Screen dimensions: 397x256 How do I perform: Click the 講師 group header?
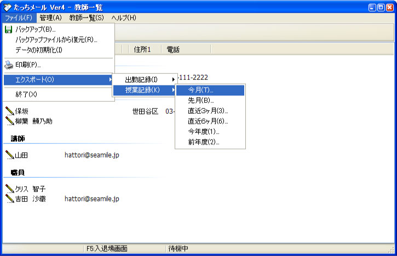(18, 138)
